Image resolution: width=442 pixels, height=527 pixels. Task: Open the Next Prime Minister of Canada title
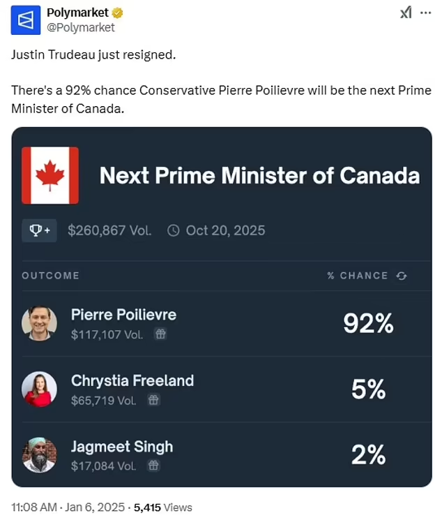(260, 175)
